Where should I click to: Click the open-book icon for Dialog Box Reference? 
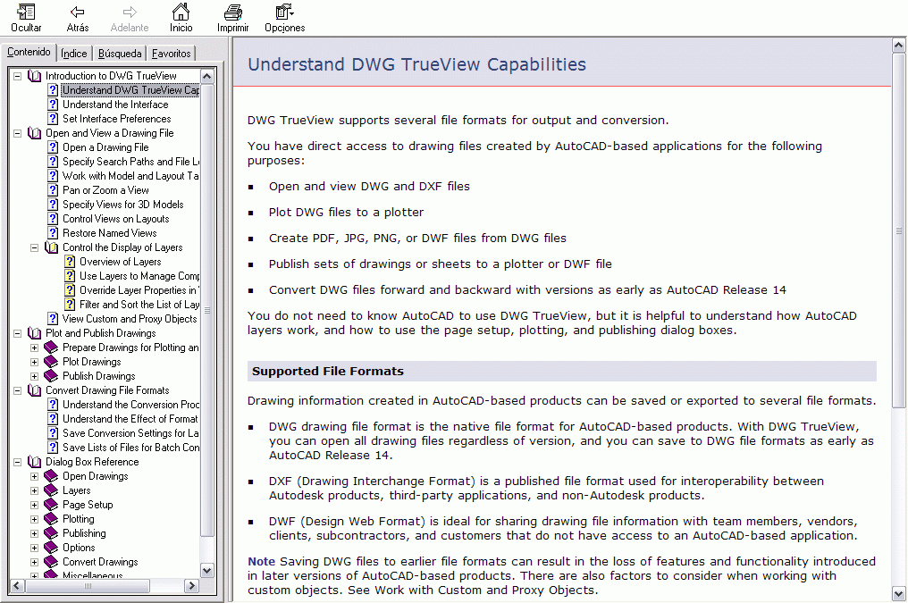tap(35, 462)
